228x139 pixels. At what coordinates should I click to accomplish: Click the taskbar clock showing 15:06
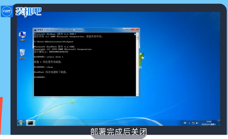click(x=209, y=123)
